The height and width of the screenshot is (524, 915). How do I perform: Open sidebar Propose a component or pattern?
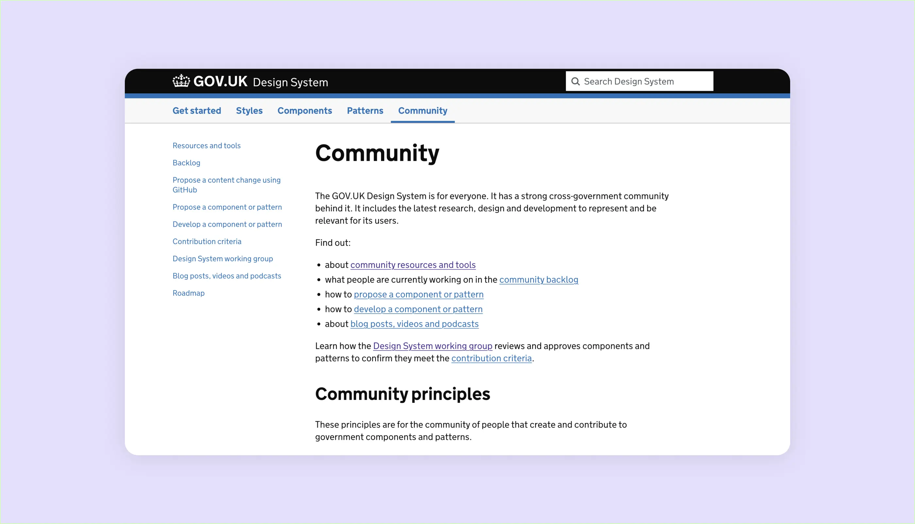pos(227,207)
